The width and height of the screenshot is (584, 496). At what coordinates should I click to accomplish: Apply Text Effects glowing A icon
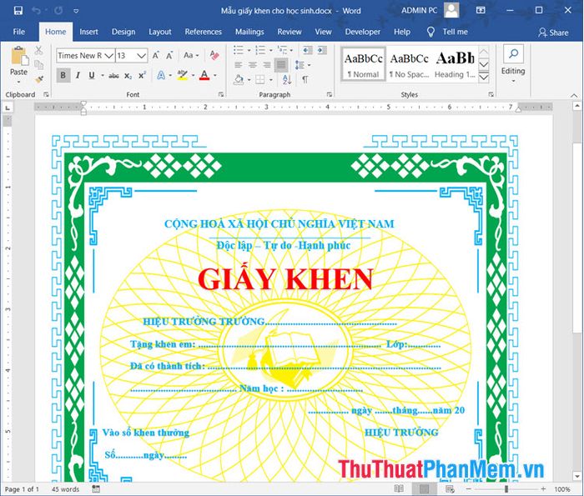coord(161,76)
